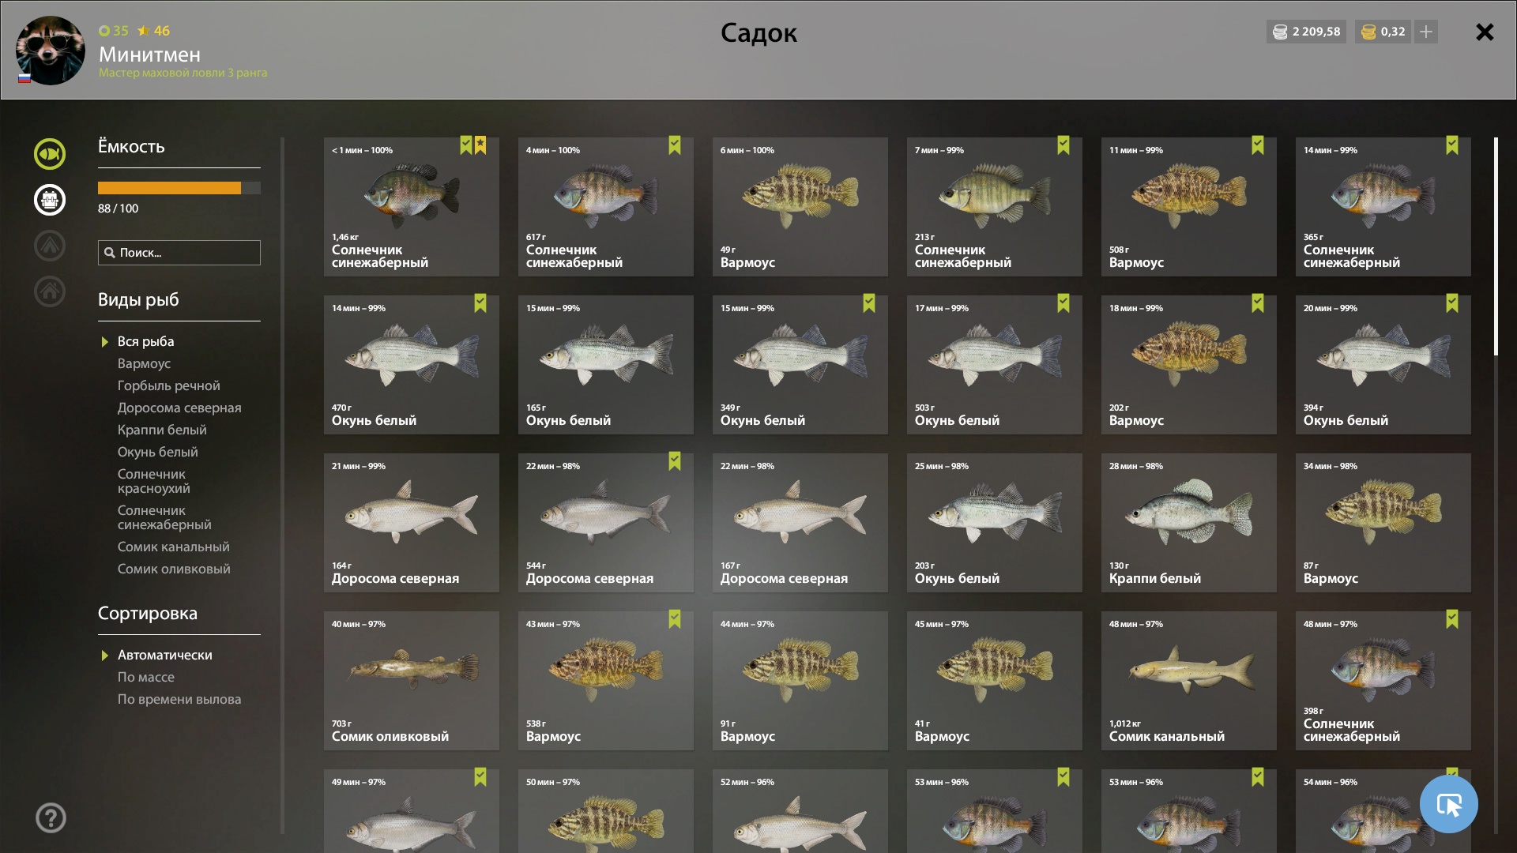Image resolution: width=1517 pixels, height=853 pixels.
Task: Add premium currency with the plus icon
Action: coord(1426,32)
